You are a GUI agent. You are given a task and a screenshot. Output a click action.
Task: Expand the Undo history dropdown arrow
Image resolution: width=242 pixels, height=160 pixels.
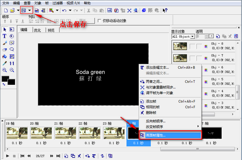(70, 11)
